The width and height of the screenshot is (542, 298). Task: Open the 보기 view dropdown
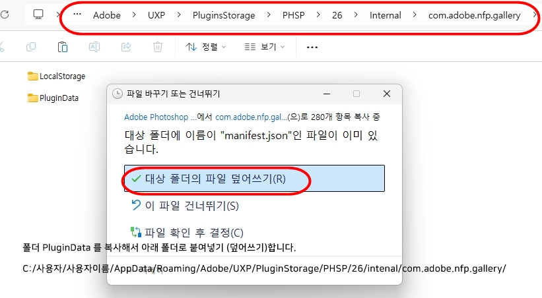[x=264, y=47]
